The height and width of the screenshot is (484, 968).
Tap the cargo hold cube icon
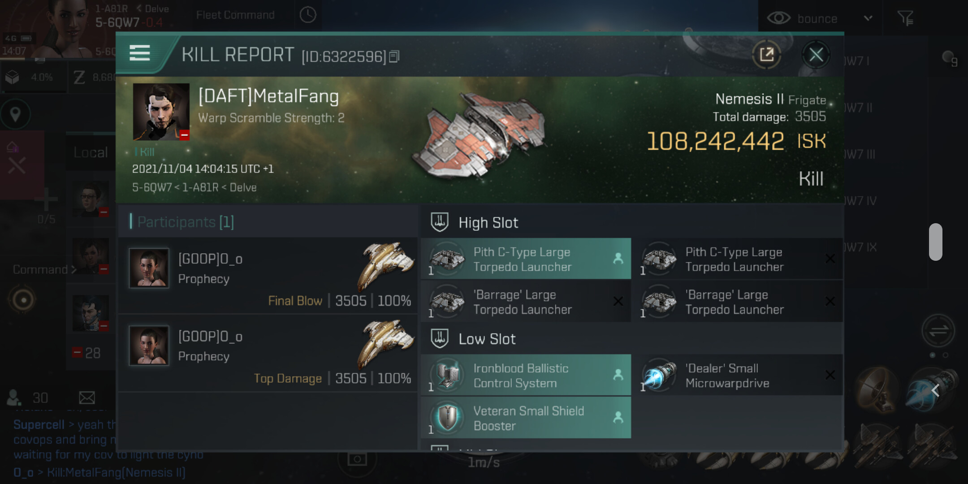click(13, 78)
